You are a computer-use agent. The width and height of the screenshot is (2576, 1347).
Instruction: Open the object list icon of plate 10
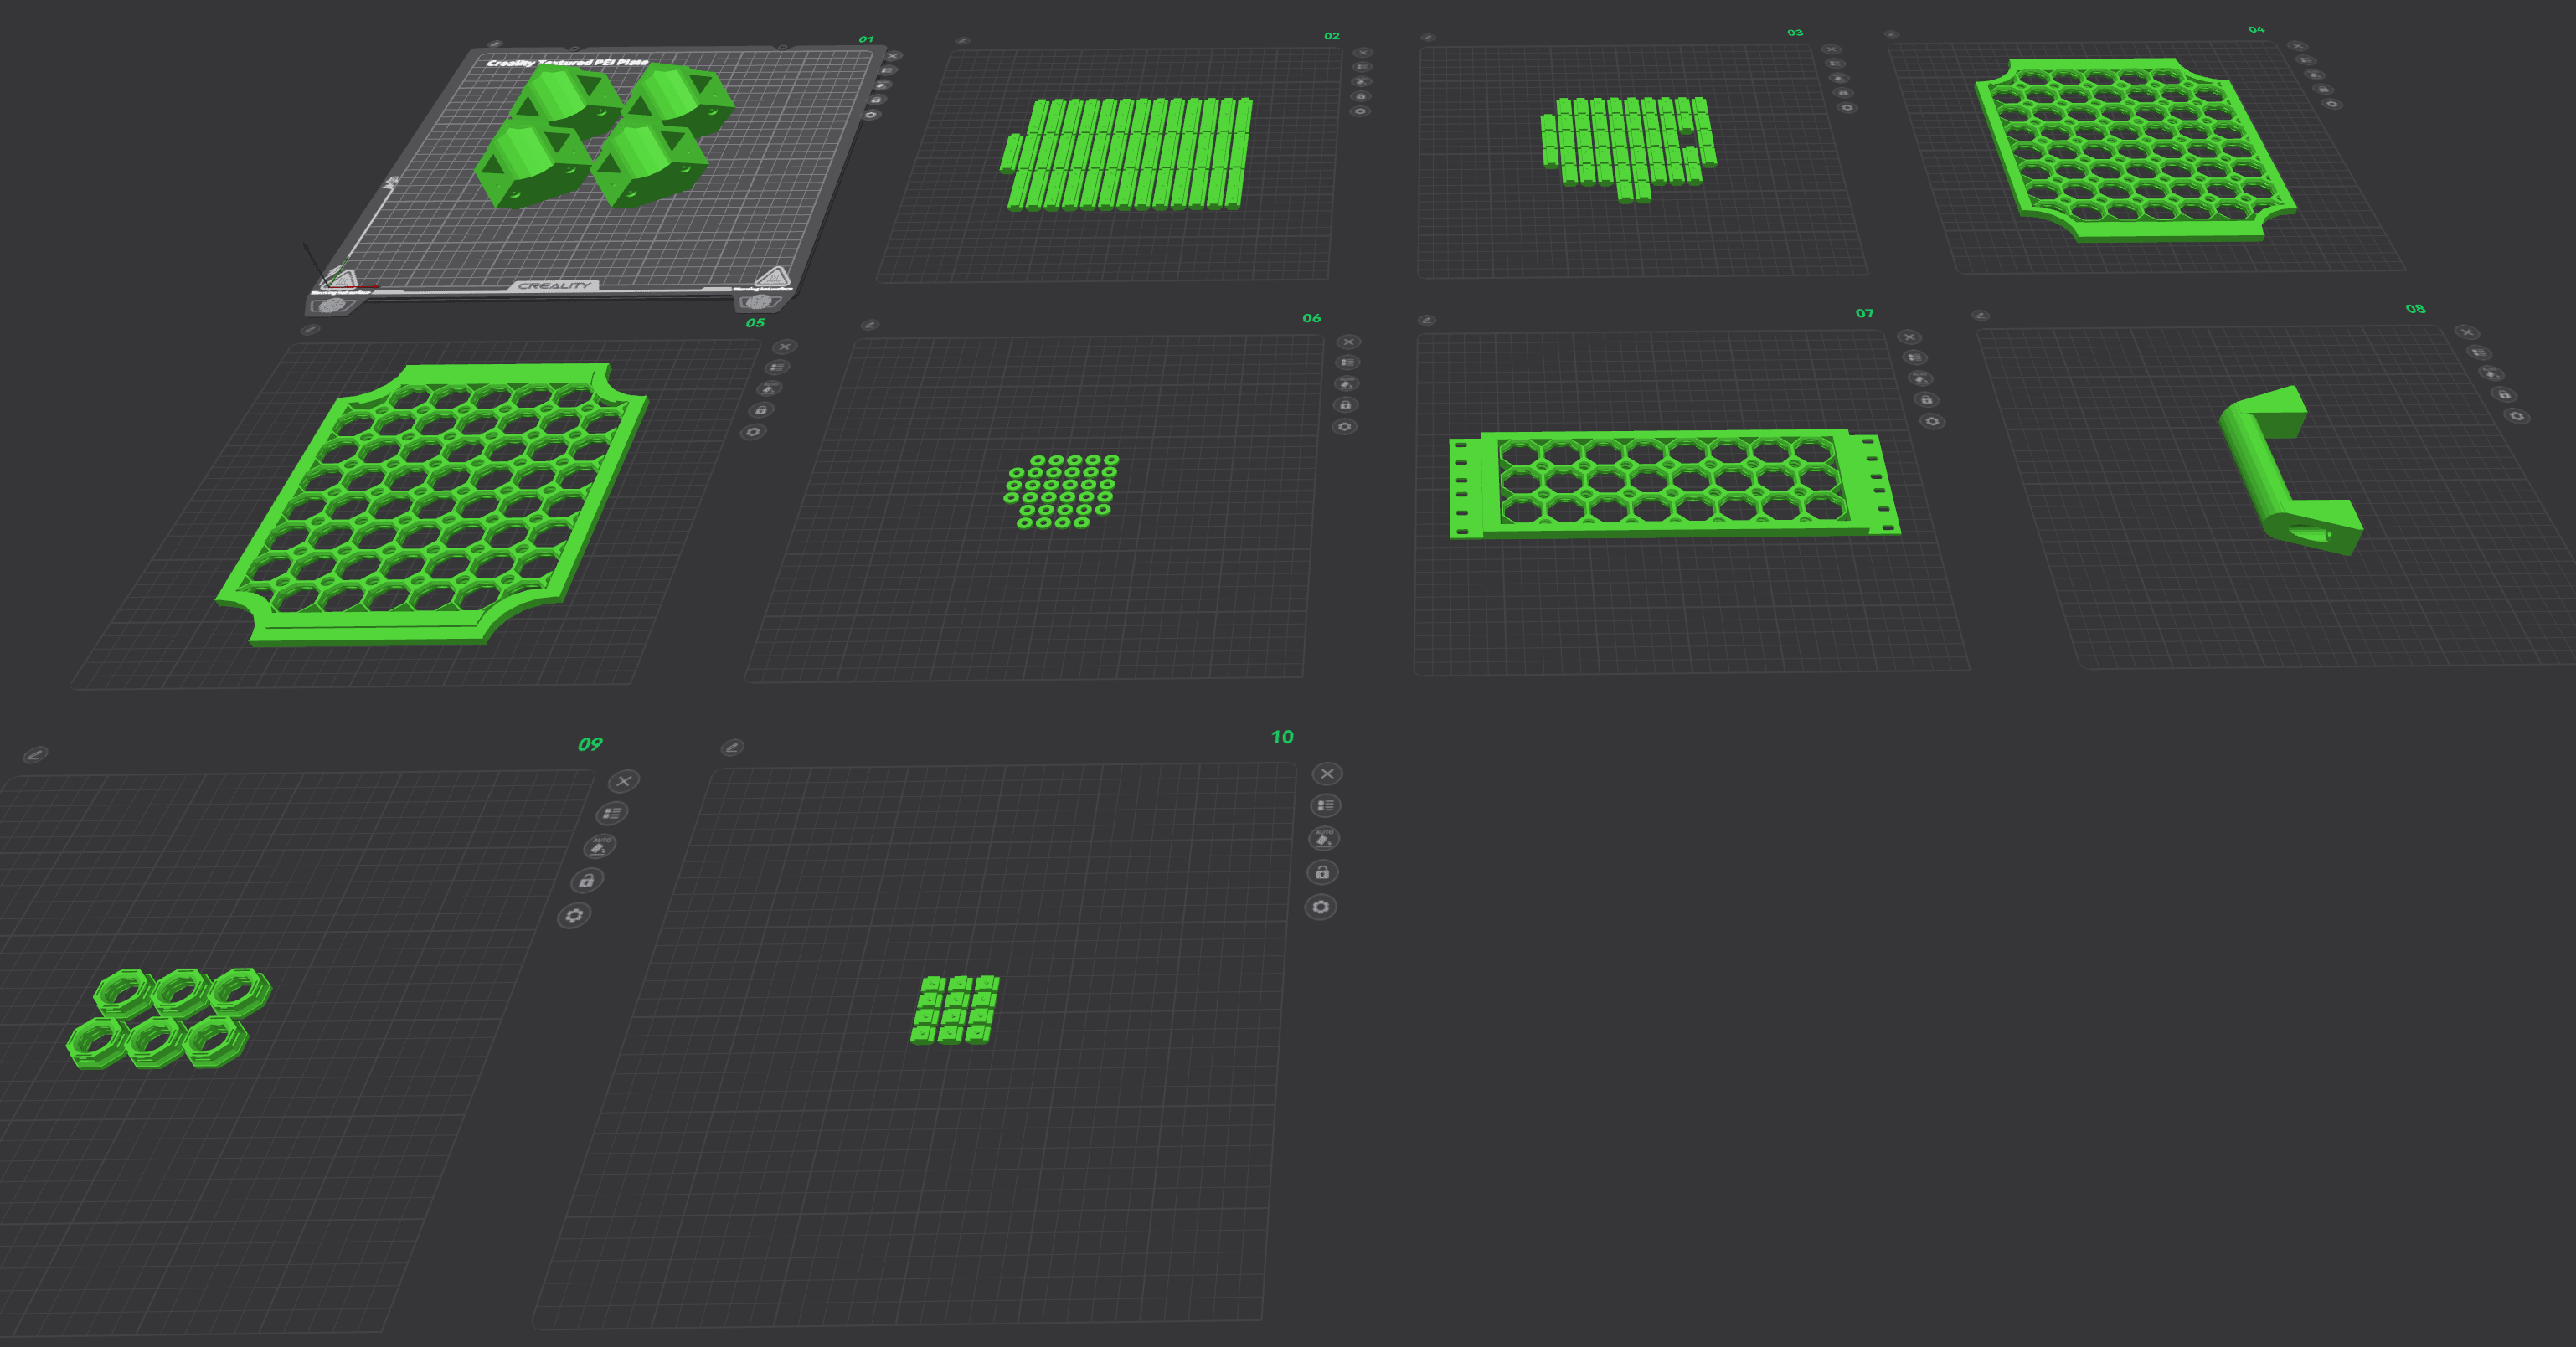point(1325,806)
